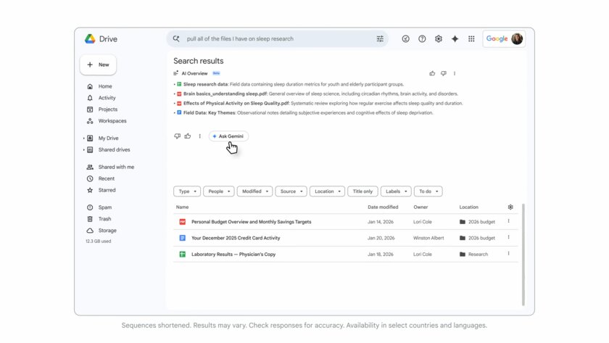Open the offline ready status icon
609x343 pixels.
tap(405, 39)
